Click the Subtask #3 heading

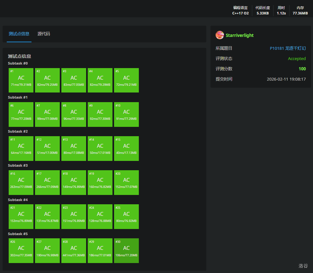[18, 165]
